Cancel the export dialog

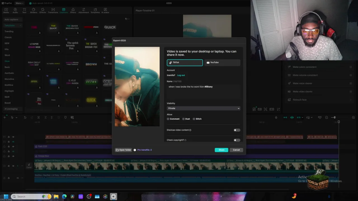click(x=236, y=150)
